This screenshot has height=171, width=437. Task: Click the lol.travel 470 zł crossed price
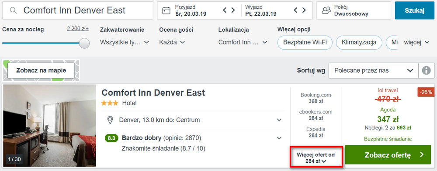pyautogui.click(x=388, y=99)
